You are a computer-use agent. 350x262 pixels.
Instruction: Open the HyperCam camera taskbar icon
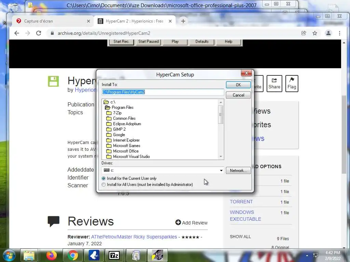pyautogui.click(x=158, y=255)
